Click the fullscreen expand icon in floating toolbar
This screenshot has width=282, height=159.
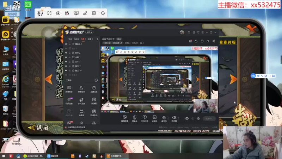tap(49, 13)
